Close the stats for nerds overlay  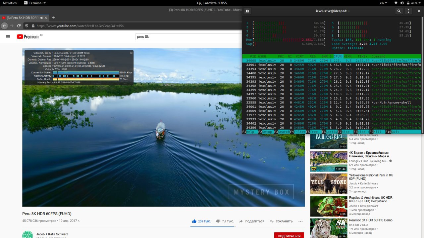(131, 53)
